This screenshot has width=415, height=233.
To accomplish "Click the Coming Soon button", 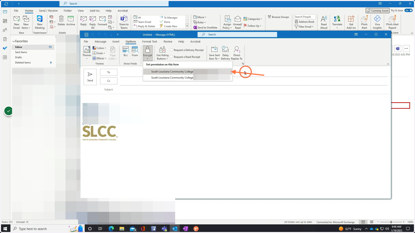I will click(377, 11).
